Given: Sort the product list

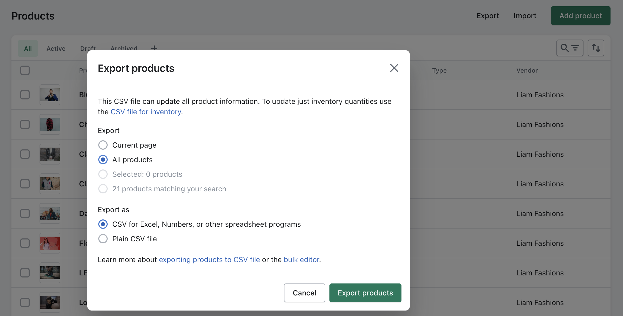Looking at the screenshot, I should tap(596, 48).
